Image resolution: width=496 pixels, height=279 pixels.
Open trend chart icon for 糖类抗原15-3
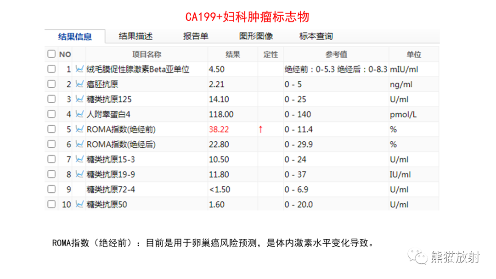pos(79,159)
